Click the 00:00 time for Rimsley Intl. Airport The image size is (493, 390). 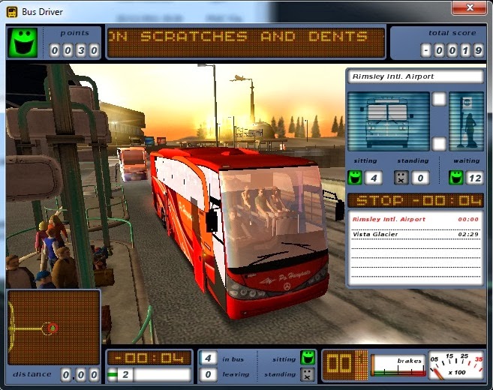[468, 219]
